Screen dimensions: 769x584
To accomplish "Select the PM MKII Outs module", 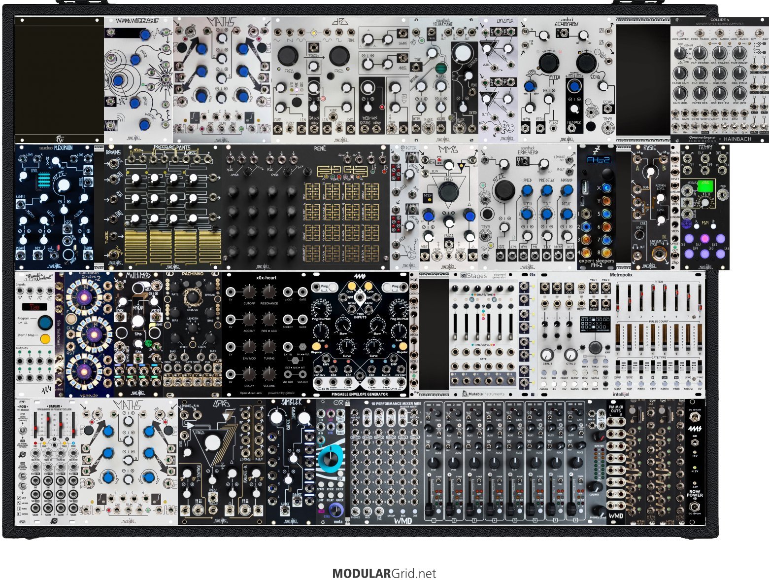I will point(616,461).
